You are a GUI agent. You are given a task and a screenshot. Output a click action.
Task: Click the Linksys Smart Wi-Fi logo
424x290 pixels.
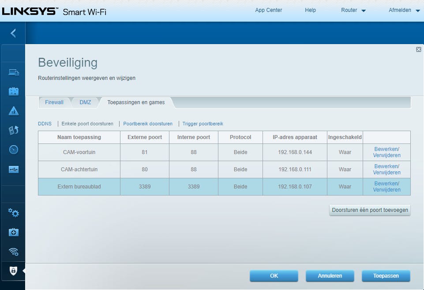coord(54,11)
